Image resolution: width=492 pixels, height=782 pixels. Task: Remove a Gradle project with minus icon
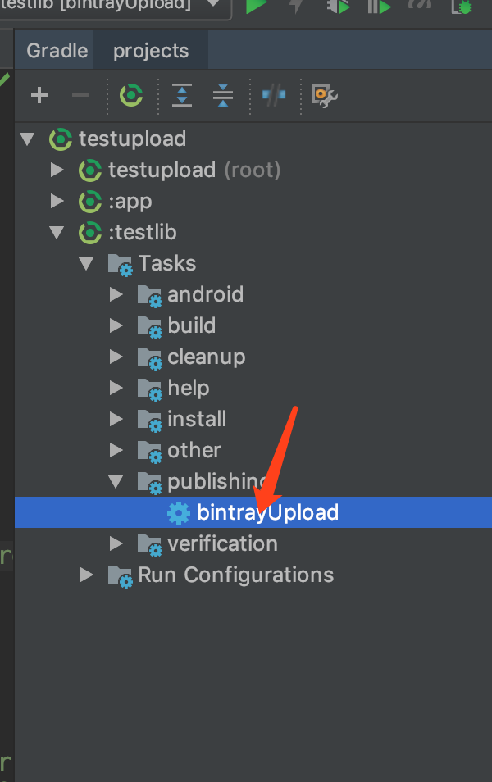(x=79, y=95)
